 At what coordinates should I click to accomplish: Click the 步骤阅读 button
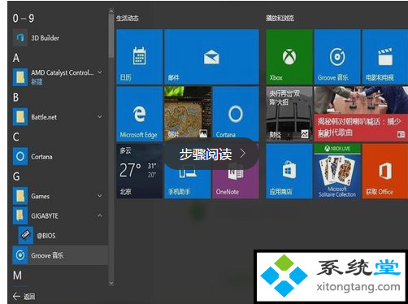click(211, 154)
